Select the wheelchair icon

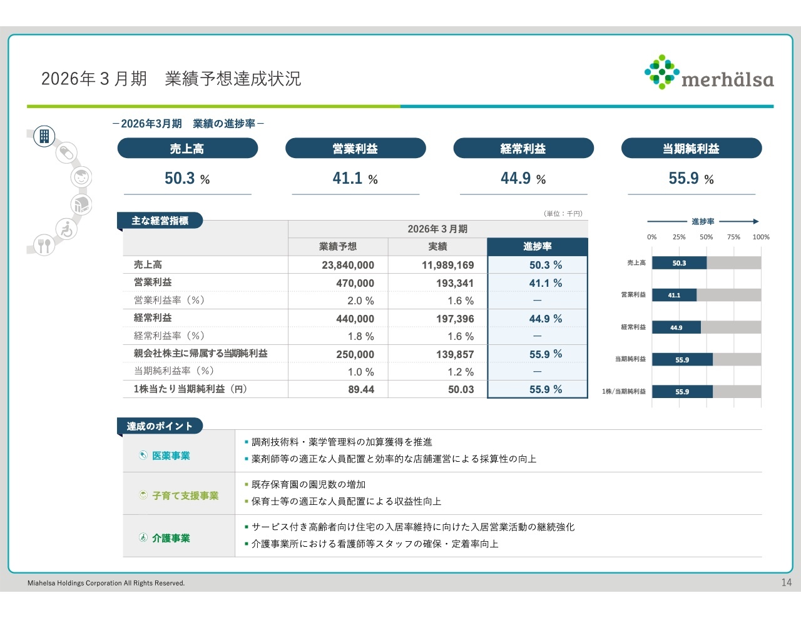pos(66,229)
